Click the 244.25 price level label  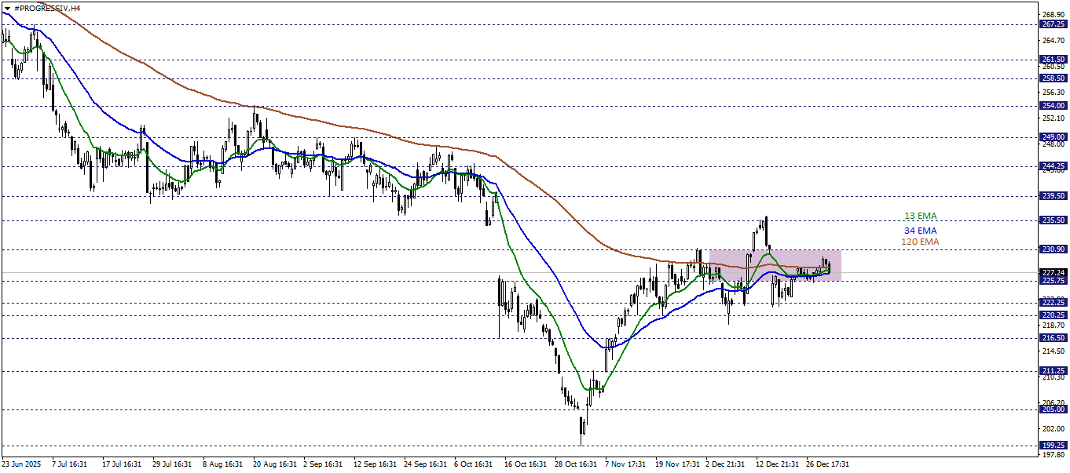(1052, 166)
